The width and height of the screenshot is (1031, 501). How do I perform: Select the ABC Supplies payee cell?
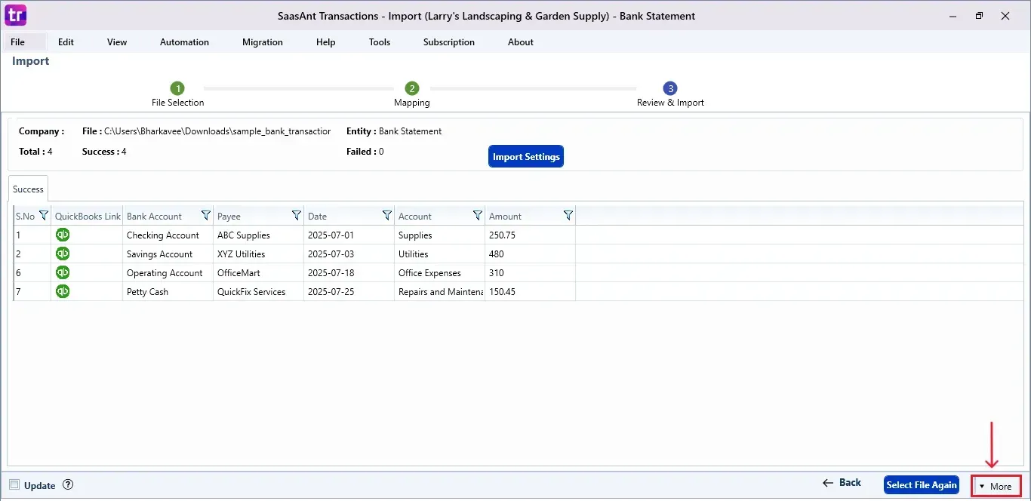[x=258, y=235]
